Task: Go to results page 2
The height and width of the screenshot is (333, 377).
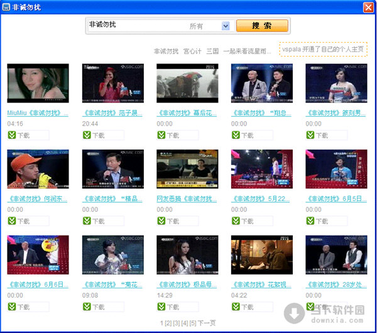Action: click(168, 323)
